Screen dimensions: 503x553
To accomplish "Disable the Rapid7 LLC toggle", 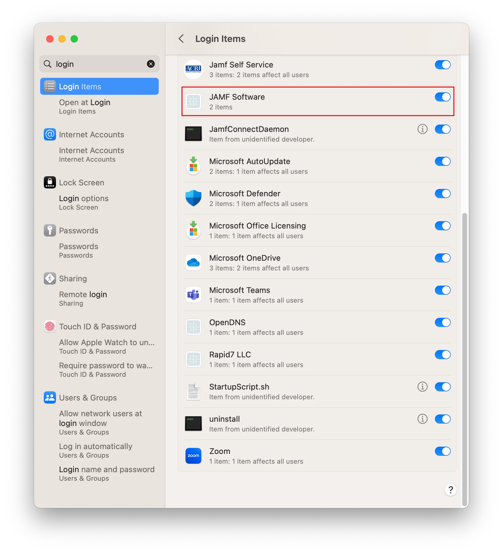I will [x=443, y=355].
